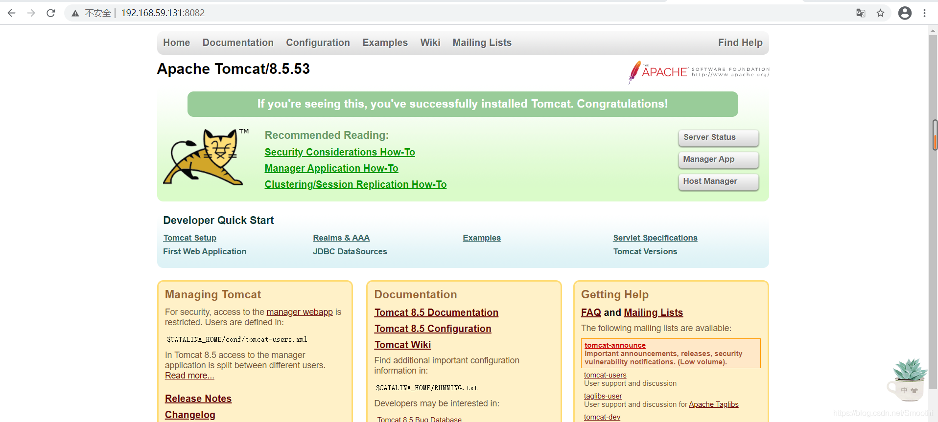Open the Chrome three-dot menu
This screenshot has width=938, height=422.
tap(924, 13)
